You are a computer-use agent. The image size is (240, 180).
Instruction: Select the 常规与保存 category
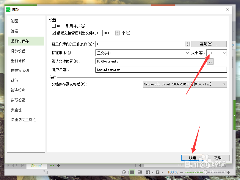(26, 41)
